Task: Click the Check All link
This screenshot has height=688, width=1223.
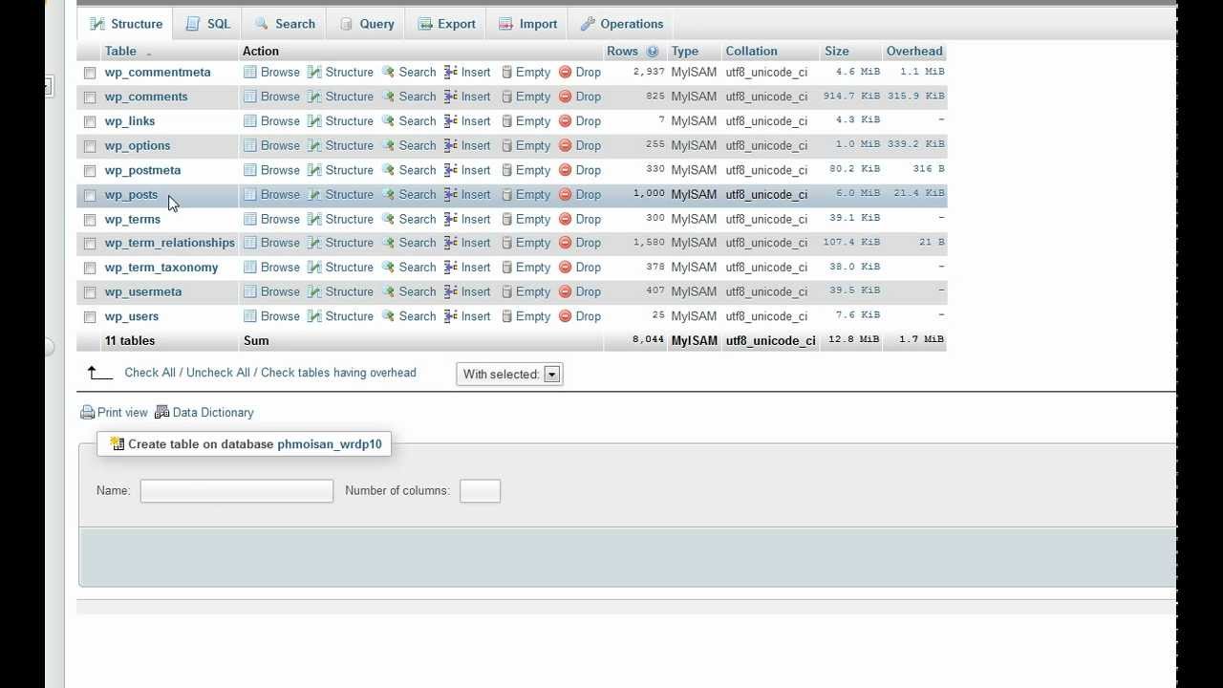Action: click(x=150, y=373)
